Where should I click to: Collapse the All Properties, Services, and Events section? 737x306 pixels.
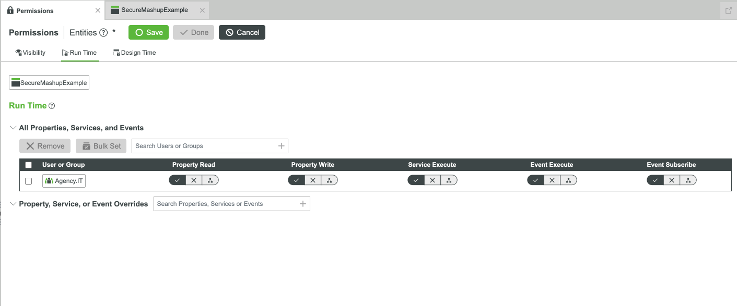click(13, 127)
